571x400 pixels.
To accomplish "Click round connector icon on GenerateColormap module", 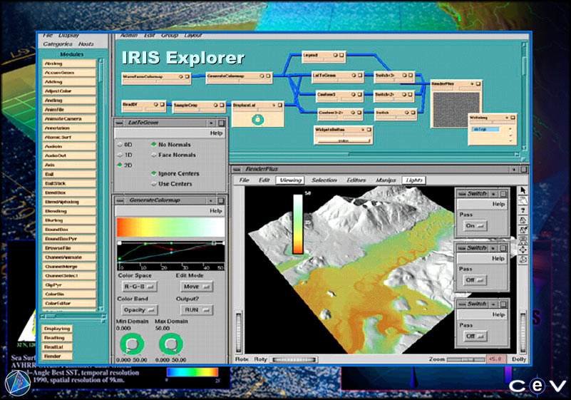I will click(262, 76).
